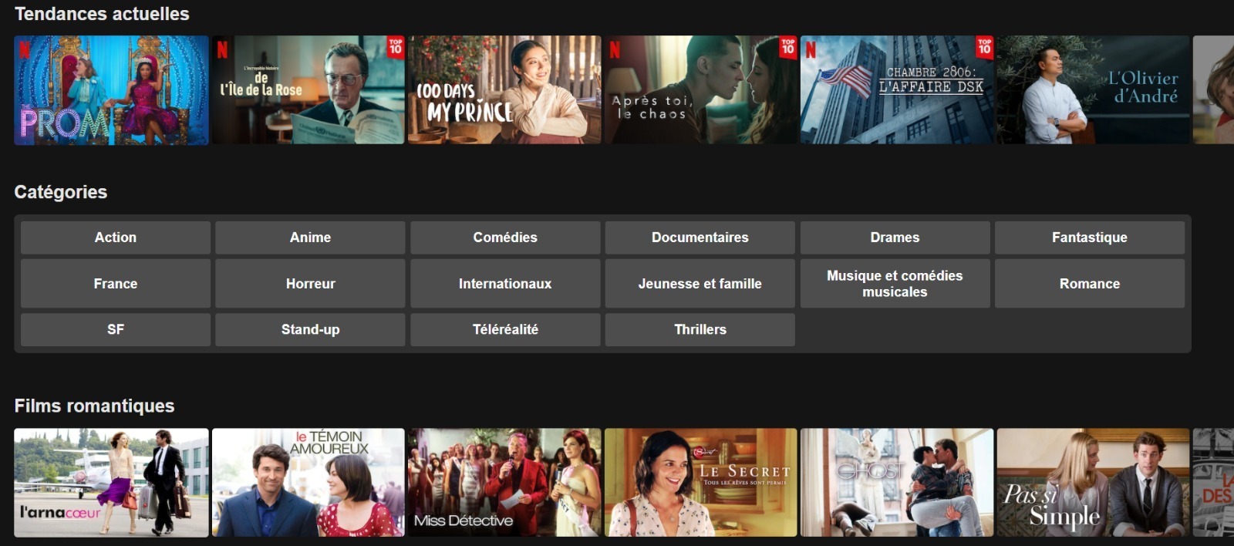The height and width of the screenshot is (546, 1234).
Task: Open Miss Détective film thumbnail
Action: 504,483
